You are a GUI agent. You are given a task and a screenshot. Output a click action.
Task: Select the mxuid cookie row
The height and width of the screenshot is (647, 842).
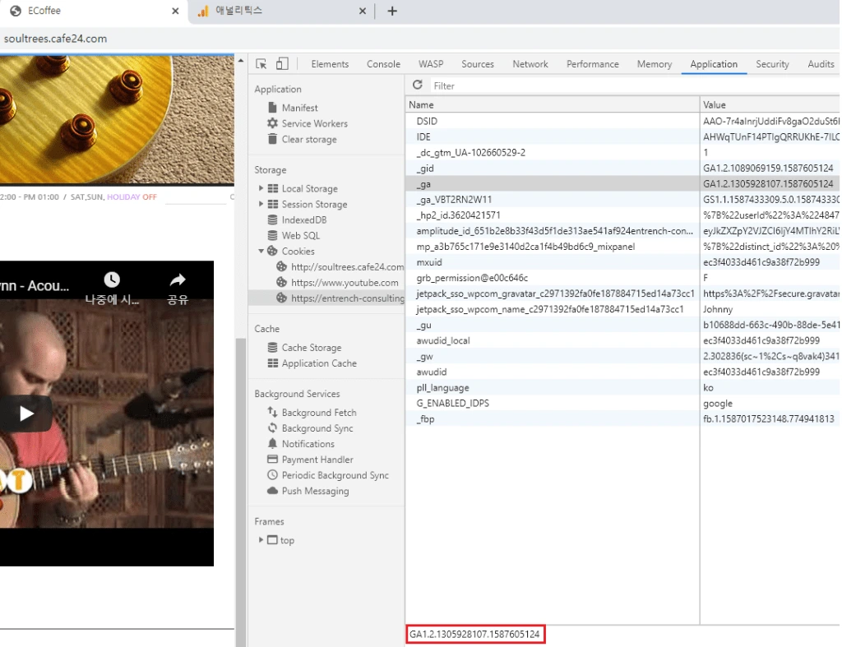pos(623,262)
